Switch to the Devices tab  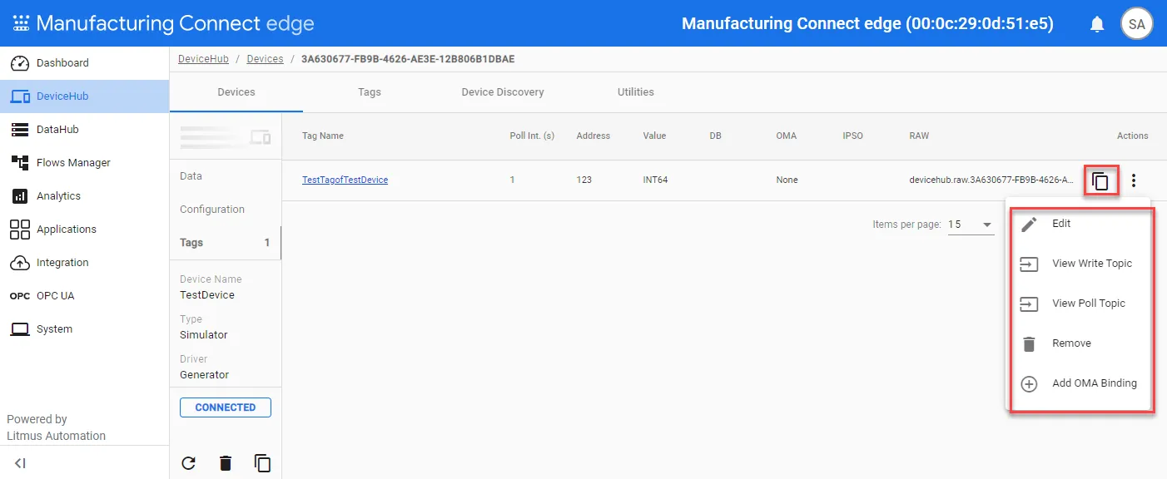236,92
